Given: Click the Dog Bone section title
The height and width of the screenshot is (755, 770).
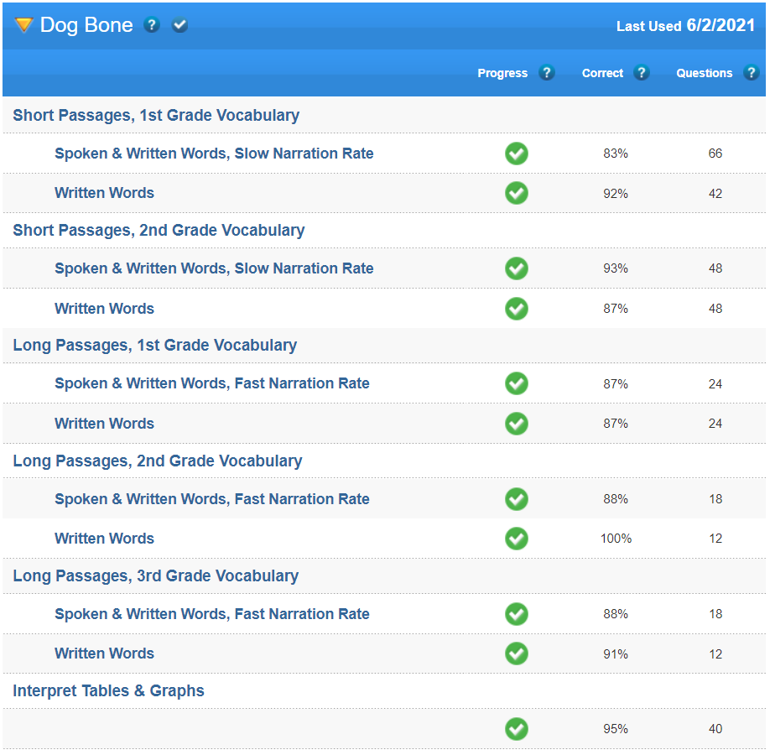Looking at the screenshot, I should [86, 25].
